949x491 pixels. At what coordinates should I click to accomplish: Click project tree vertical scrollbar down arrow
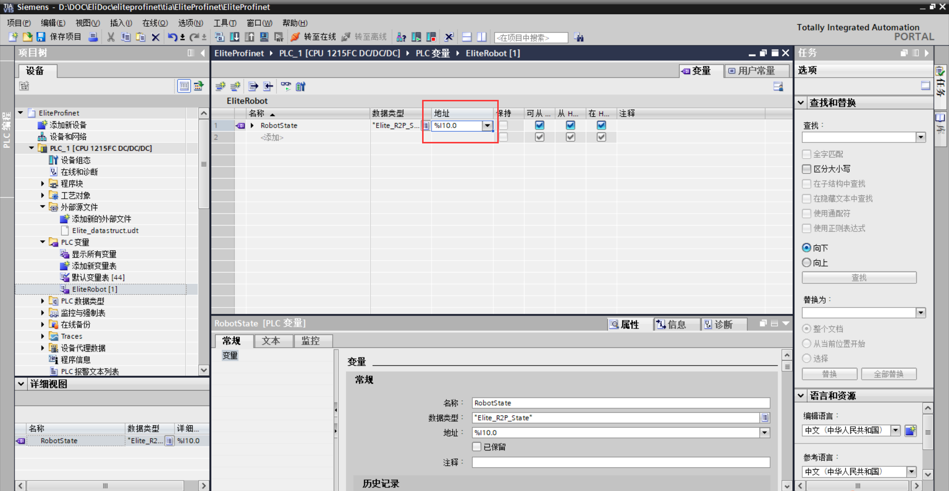[x=204, y=370]
